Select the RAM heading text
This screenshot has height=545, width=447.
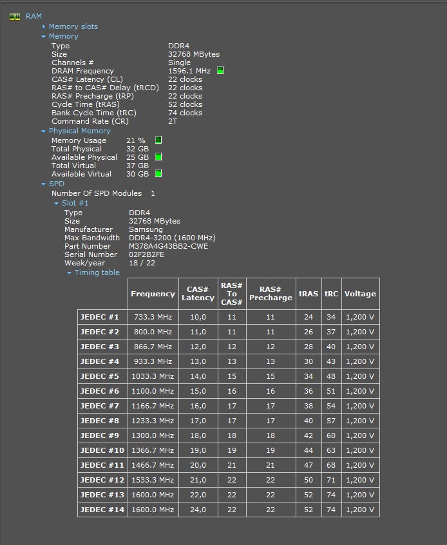point(33,16)
